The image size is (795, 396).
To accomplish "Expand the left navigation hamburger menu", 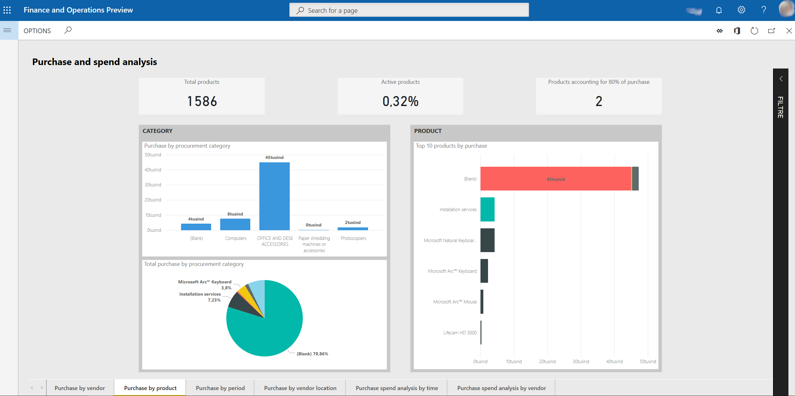I will tap(7, 30).
